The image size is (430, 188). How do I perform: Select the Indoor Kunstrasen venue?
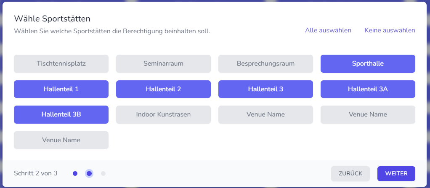coord(163,114)
